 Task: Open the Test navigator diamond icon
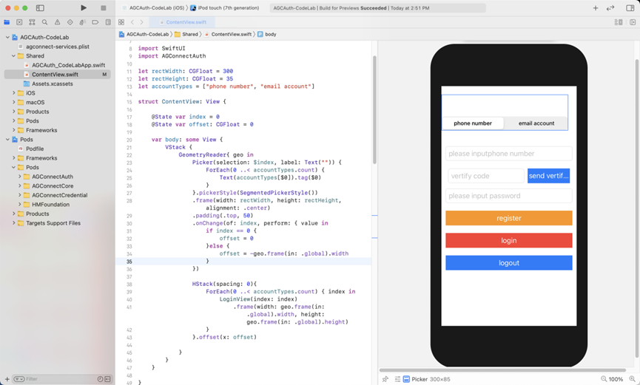point(70,22)
